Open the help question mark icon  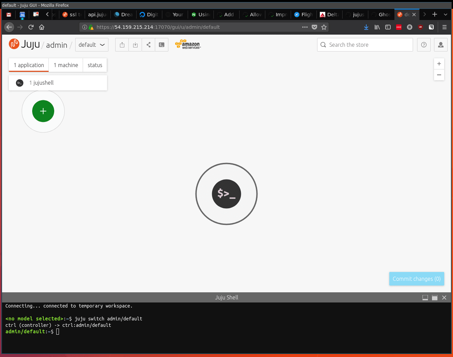point(424,45)
